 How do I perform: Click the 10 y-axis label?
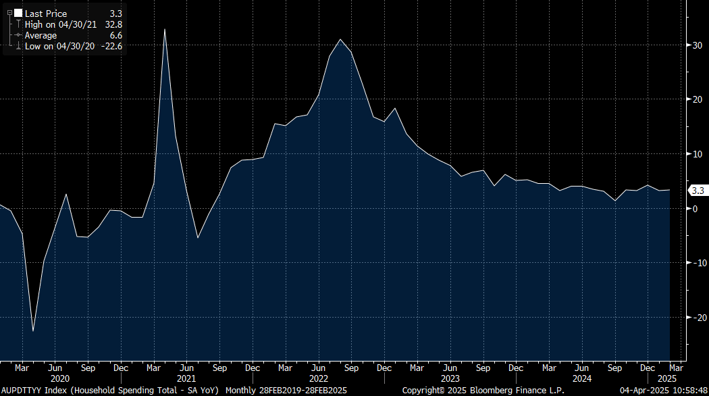click(698, 154)
